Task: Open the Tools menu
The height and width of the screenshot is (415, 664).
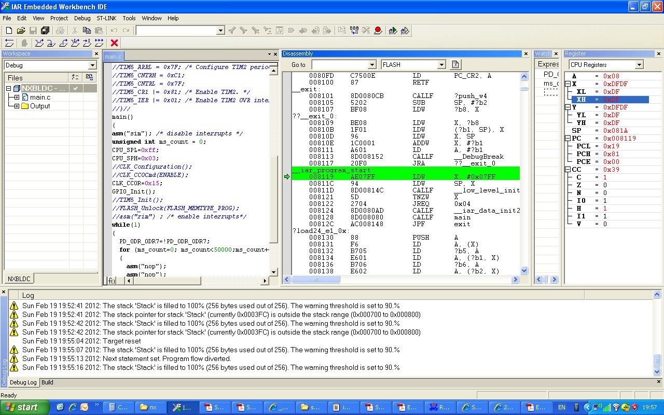Action: (129, 18)
